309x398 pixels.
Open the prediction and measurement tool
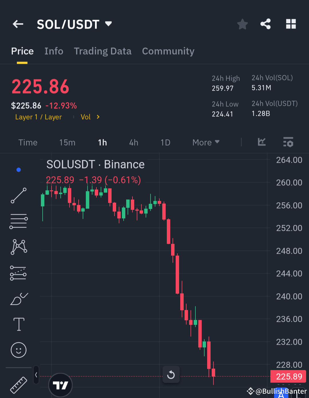coord(18,272)
